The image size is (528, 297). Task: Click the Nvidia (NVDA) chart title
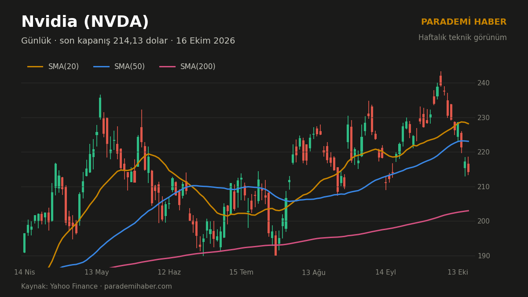(85, 22)
